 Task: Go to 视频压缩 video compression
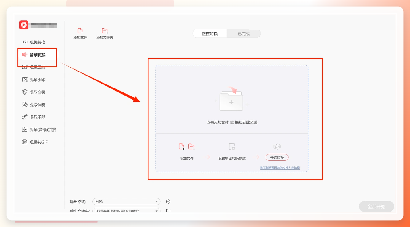(34, 67)
